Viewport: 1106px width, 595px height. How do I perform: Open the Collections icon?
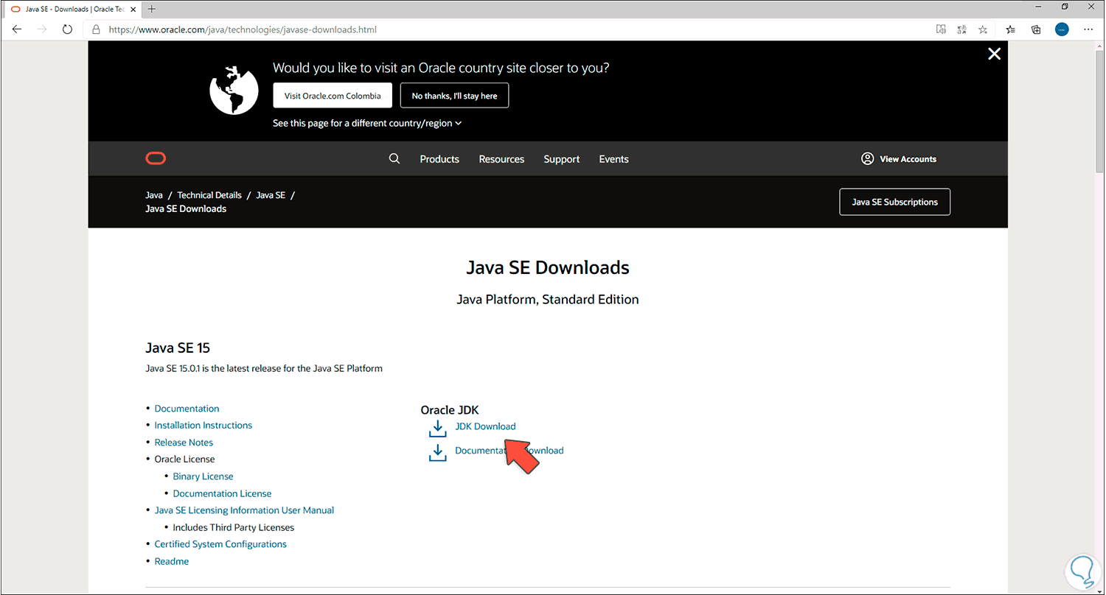coord(1036,29)
